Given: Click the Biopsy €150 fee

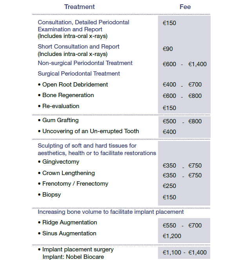Looking at the screenshot, I should (x=169, y=197).
